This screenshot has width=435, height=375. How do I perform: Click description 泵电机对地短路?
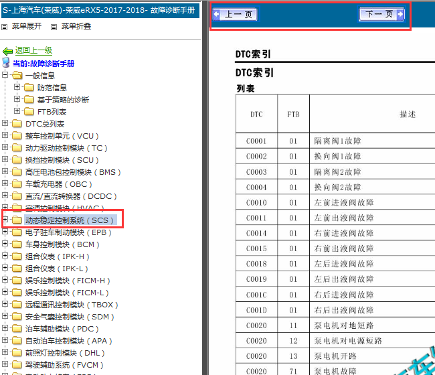point(344,325)
